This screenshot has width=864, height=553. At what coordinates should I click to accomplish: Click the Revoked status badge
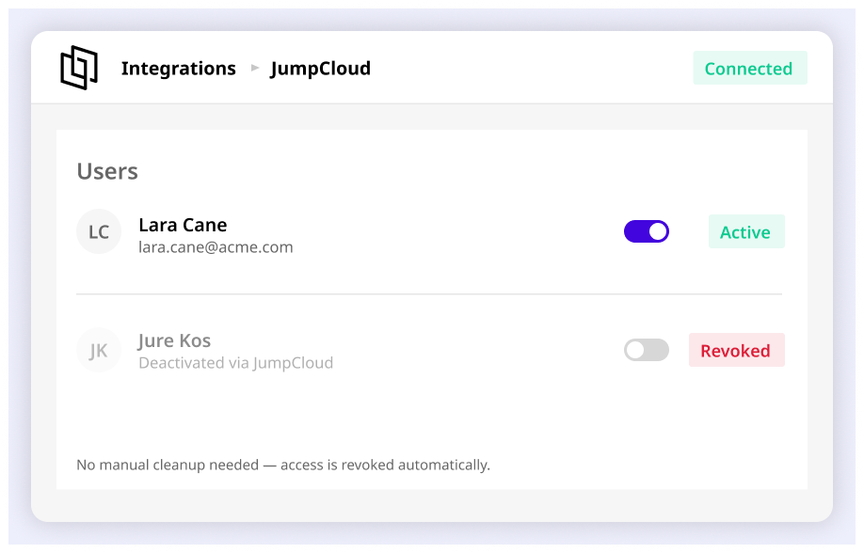pos(737,350)
